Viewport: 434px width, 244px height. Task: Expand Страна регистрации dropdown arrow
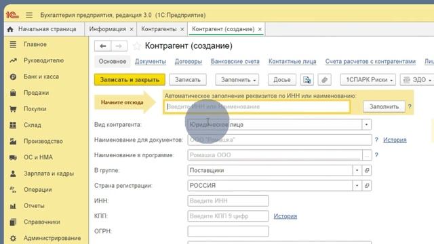click(357, 186)
